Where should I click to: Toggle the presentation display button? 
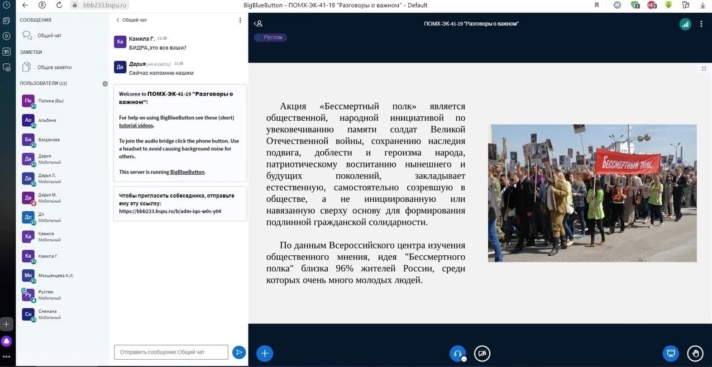(671, 353)
